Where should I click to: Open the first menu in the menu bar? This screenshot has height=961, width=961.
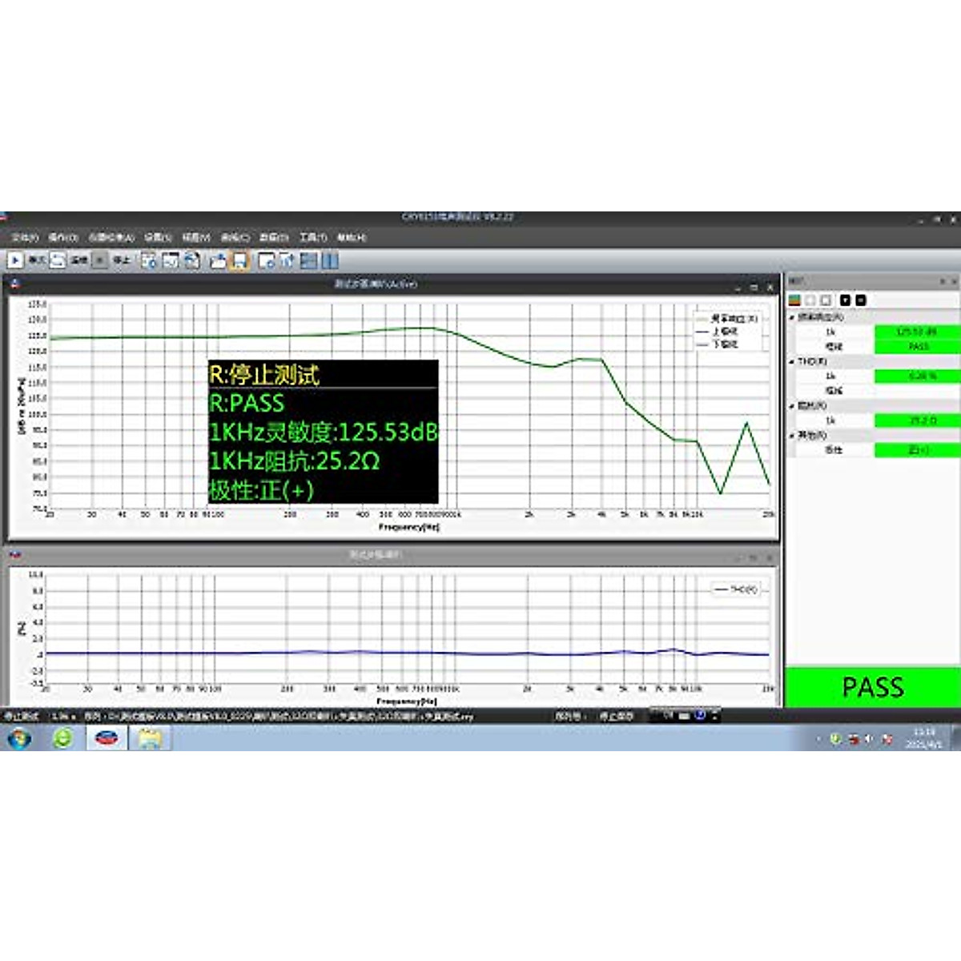(24, 238)
